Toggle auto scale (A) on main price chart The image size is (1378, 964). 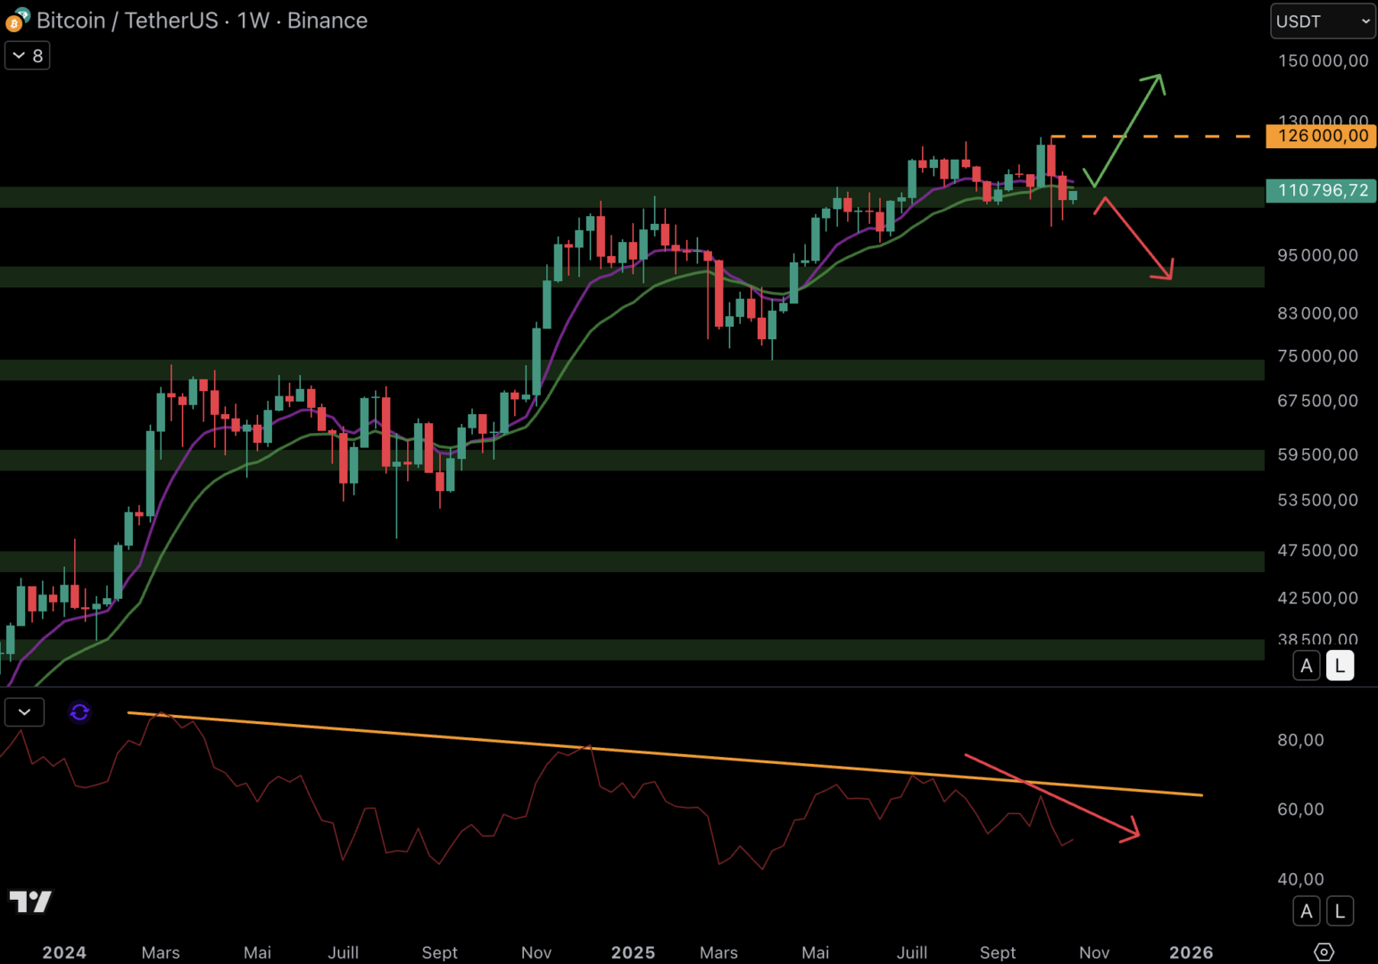point(1307,666)
